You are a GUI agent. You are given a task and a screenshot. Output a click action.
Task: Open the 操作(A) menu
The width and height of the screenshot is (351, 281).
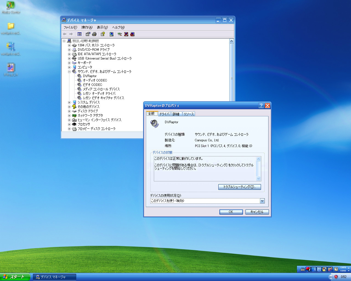[x=87, y=27]
